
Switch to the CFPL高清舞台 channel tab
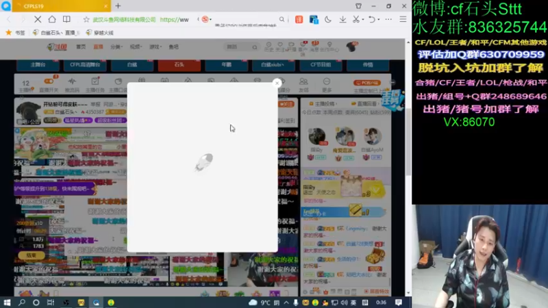(85, 64)
